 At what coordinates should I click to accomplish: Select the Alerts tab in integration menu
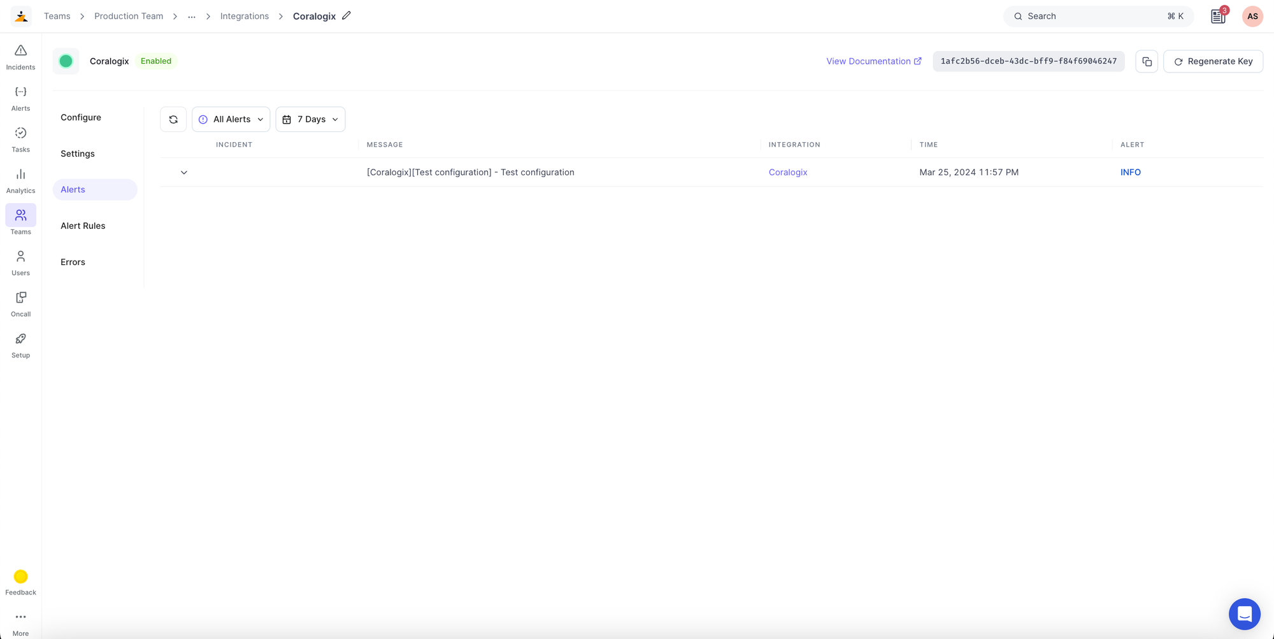[95, 189]
